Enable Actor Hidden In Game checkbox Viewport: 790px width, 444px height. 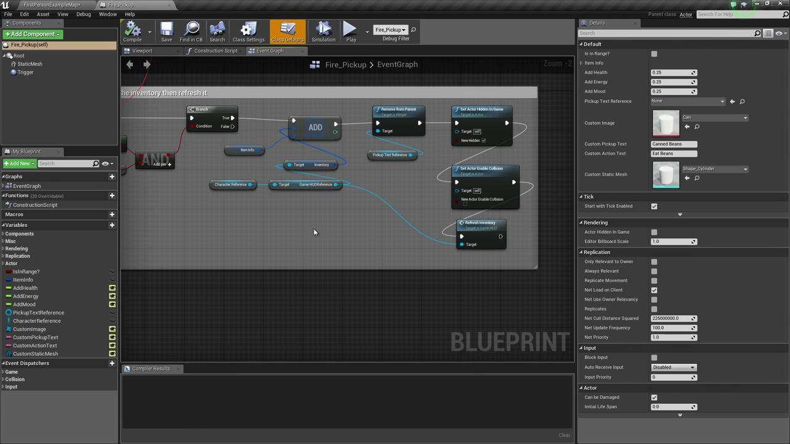(x=654, y=232)
